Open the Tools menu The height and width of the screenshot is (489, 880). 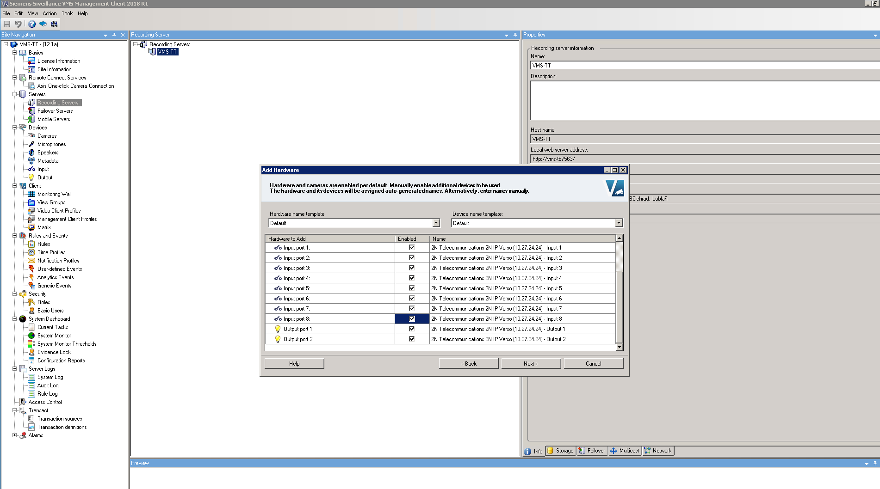[68, 13]
